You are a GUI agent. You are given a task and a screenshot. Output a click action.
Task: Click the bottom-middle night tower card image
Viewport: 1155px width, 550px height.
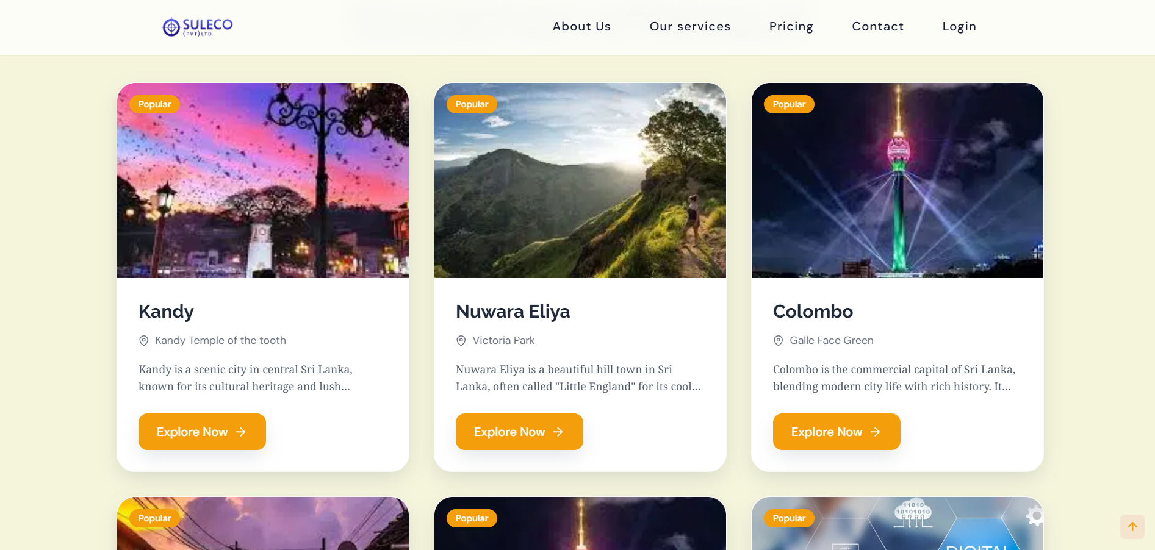[x=580, y=524]
